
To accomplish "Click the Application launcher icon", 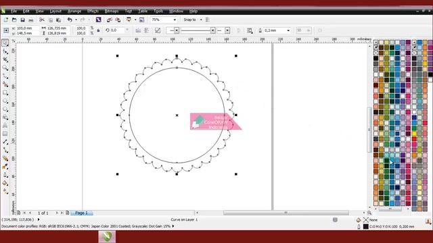I will [x=129, y=20].
